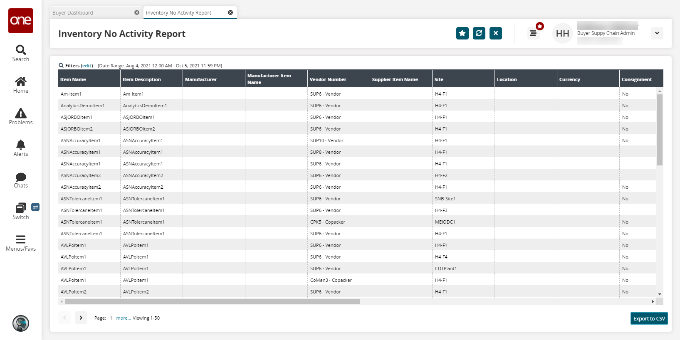The height and width of the screenshot is (340, 680).
Task: Expand the user profile dropdown arrow
Action: [657, 33]
